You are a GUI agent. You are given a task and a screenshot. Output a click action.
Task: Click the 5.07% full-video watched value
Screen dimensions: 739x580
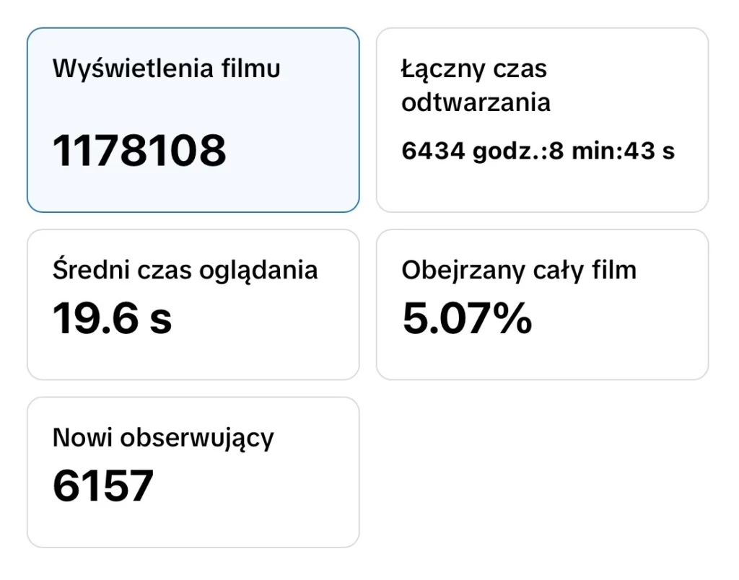(x=467, y=318)
